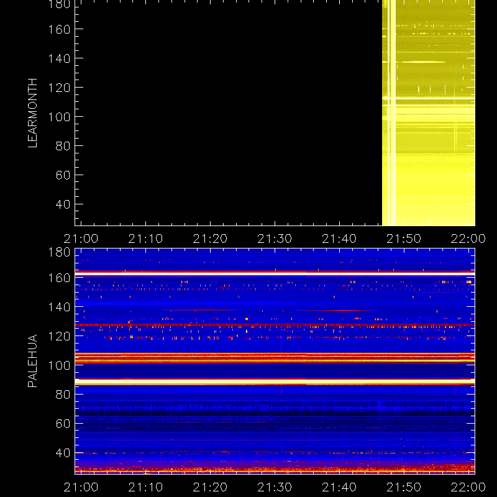
Task: Click the Palehua spectrogram plot area
Action: click(x=275, y=362)
